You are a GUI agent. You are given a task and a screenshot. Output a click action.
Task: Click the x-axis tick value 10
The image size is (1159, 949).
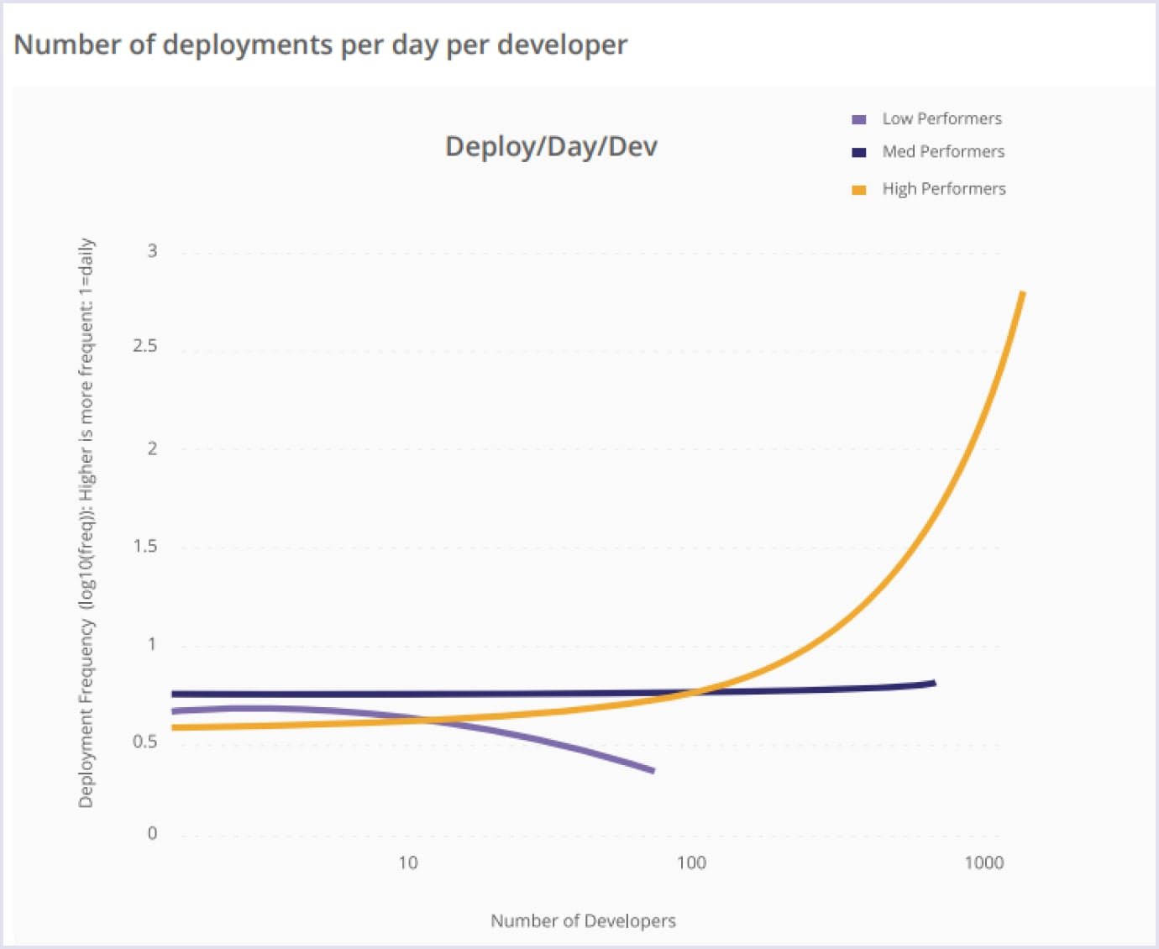[x=407, y=862]
